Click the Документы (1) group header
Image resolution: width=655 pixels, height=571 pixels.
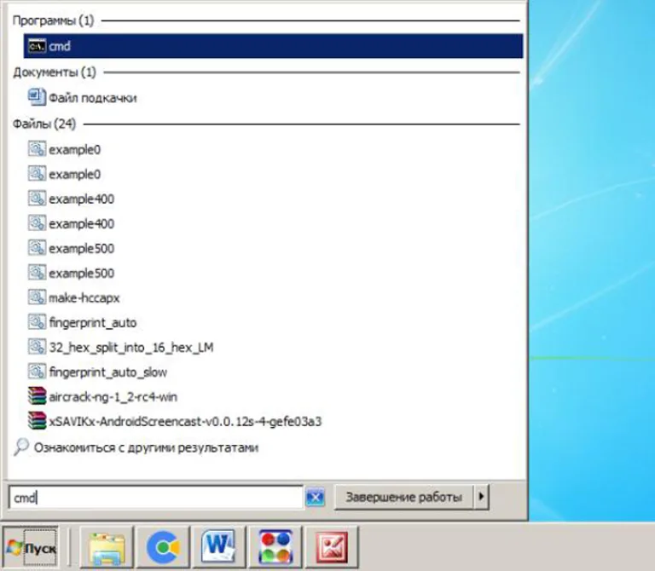55,72
